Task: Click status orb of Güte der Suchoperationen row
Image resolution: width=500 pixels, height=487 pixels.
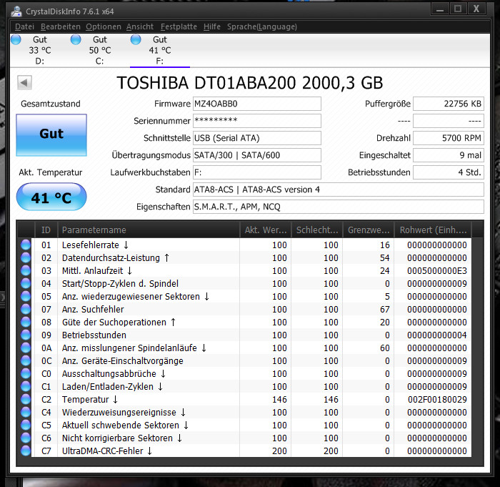Action: coord(26,323)
